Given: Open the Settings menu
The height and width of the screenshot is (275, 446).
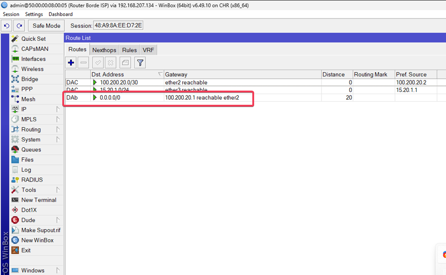Looking at the screenshot, I should point(34,14).
